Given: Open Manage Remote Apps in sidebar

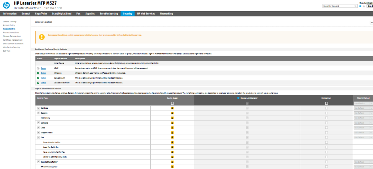Looking at the screenshot, I should pos(12,36).
